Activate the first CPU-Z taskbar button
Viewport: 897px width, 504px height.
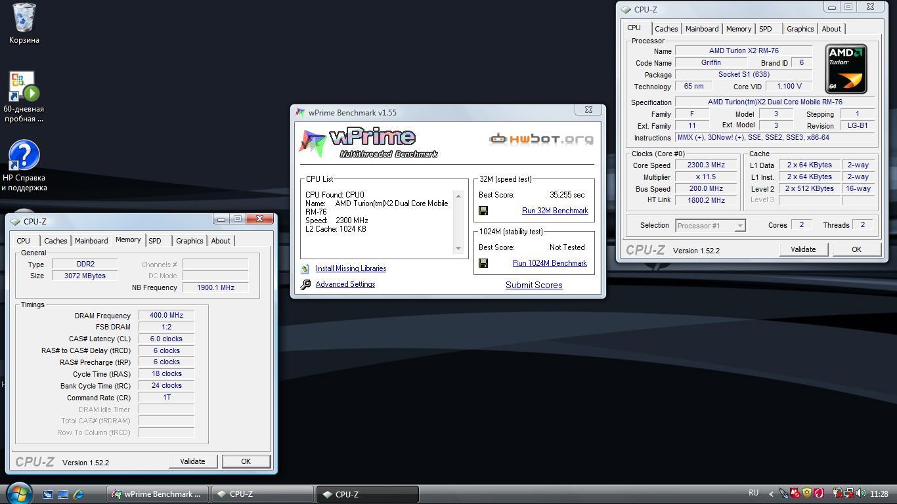pyautogui.click(x=263, y=494)
